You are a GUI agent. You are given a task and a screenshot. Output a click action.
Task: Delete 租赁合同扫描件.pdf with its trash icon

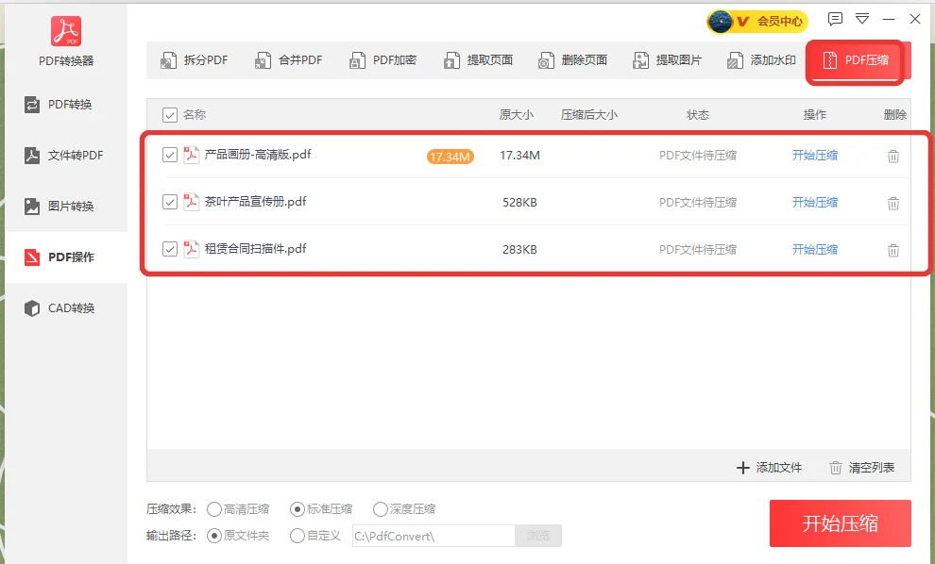(893, 250)
